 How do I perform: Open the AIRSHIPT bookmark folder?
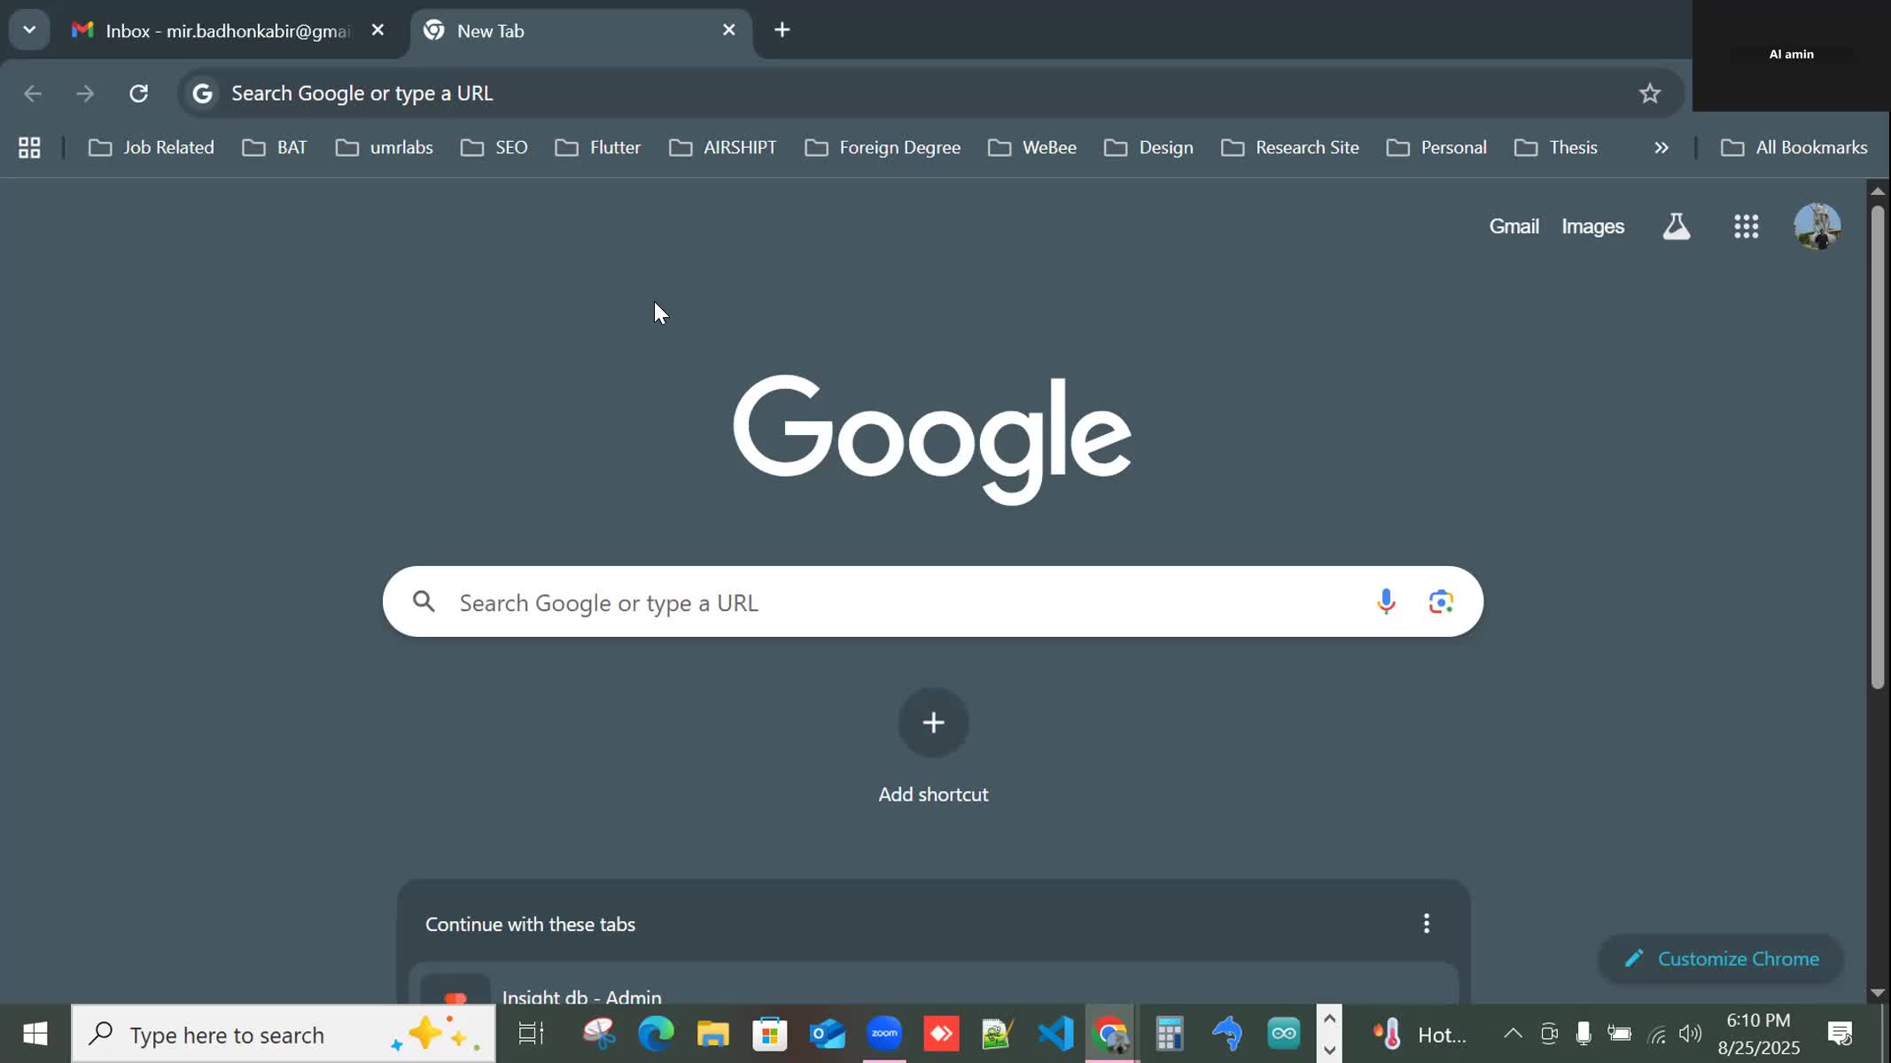pos(723,147)
